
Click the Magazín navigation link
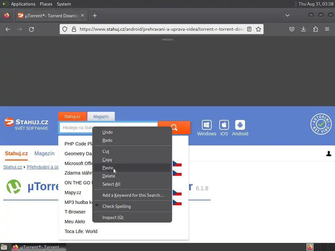point(44,154)
